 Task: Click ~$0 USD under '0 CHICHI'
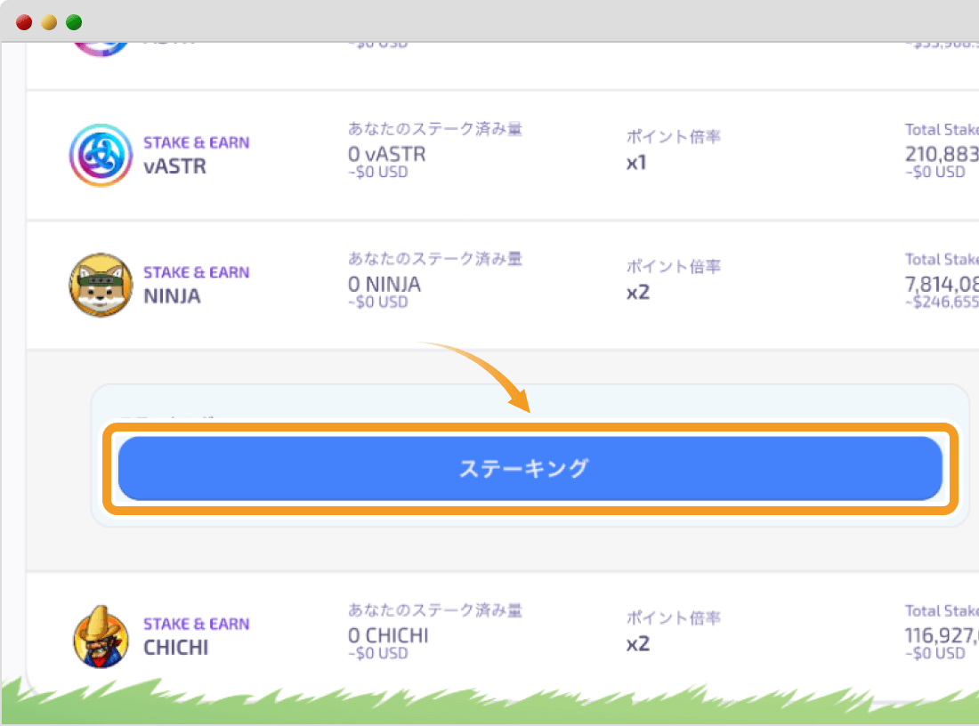tap(377, 654)
